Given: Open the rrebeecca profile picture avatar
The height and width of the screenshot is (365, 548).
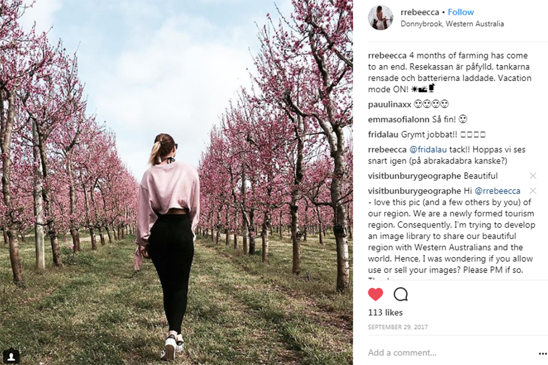Looking at the screenshot, I should point(380,18).
